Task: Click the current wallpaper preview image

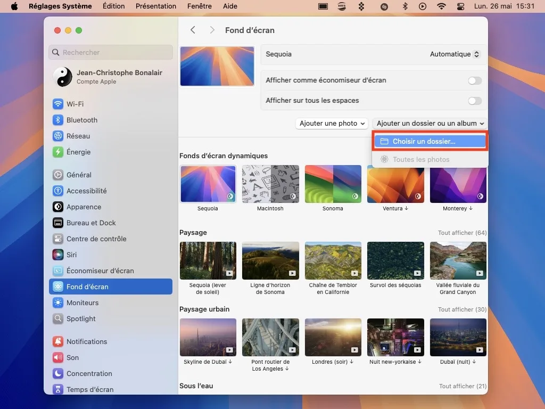Action: [217, 66]
